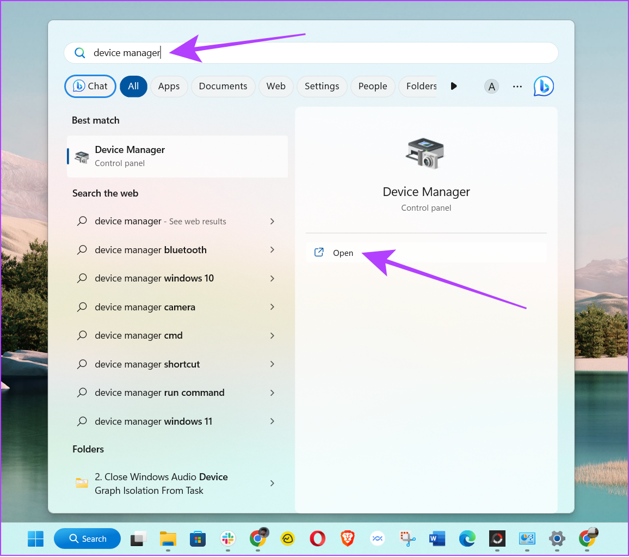Switch to Apps filter tab
Viewport: 629px width, 557px height.
coord(169,86)
